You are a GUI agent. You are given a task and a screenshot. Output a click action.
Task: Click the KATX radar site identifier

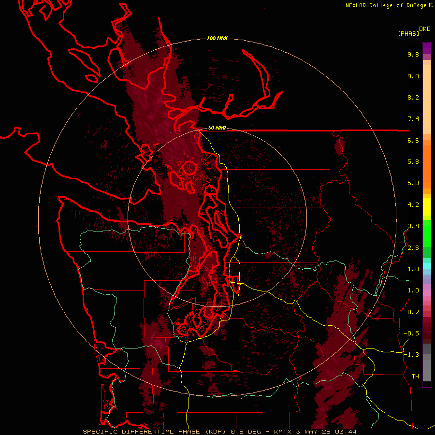(283, 432)
